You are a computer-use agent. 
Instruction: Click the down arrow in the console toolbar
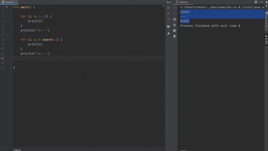click(174, 13)
